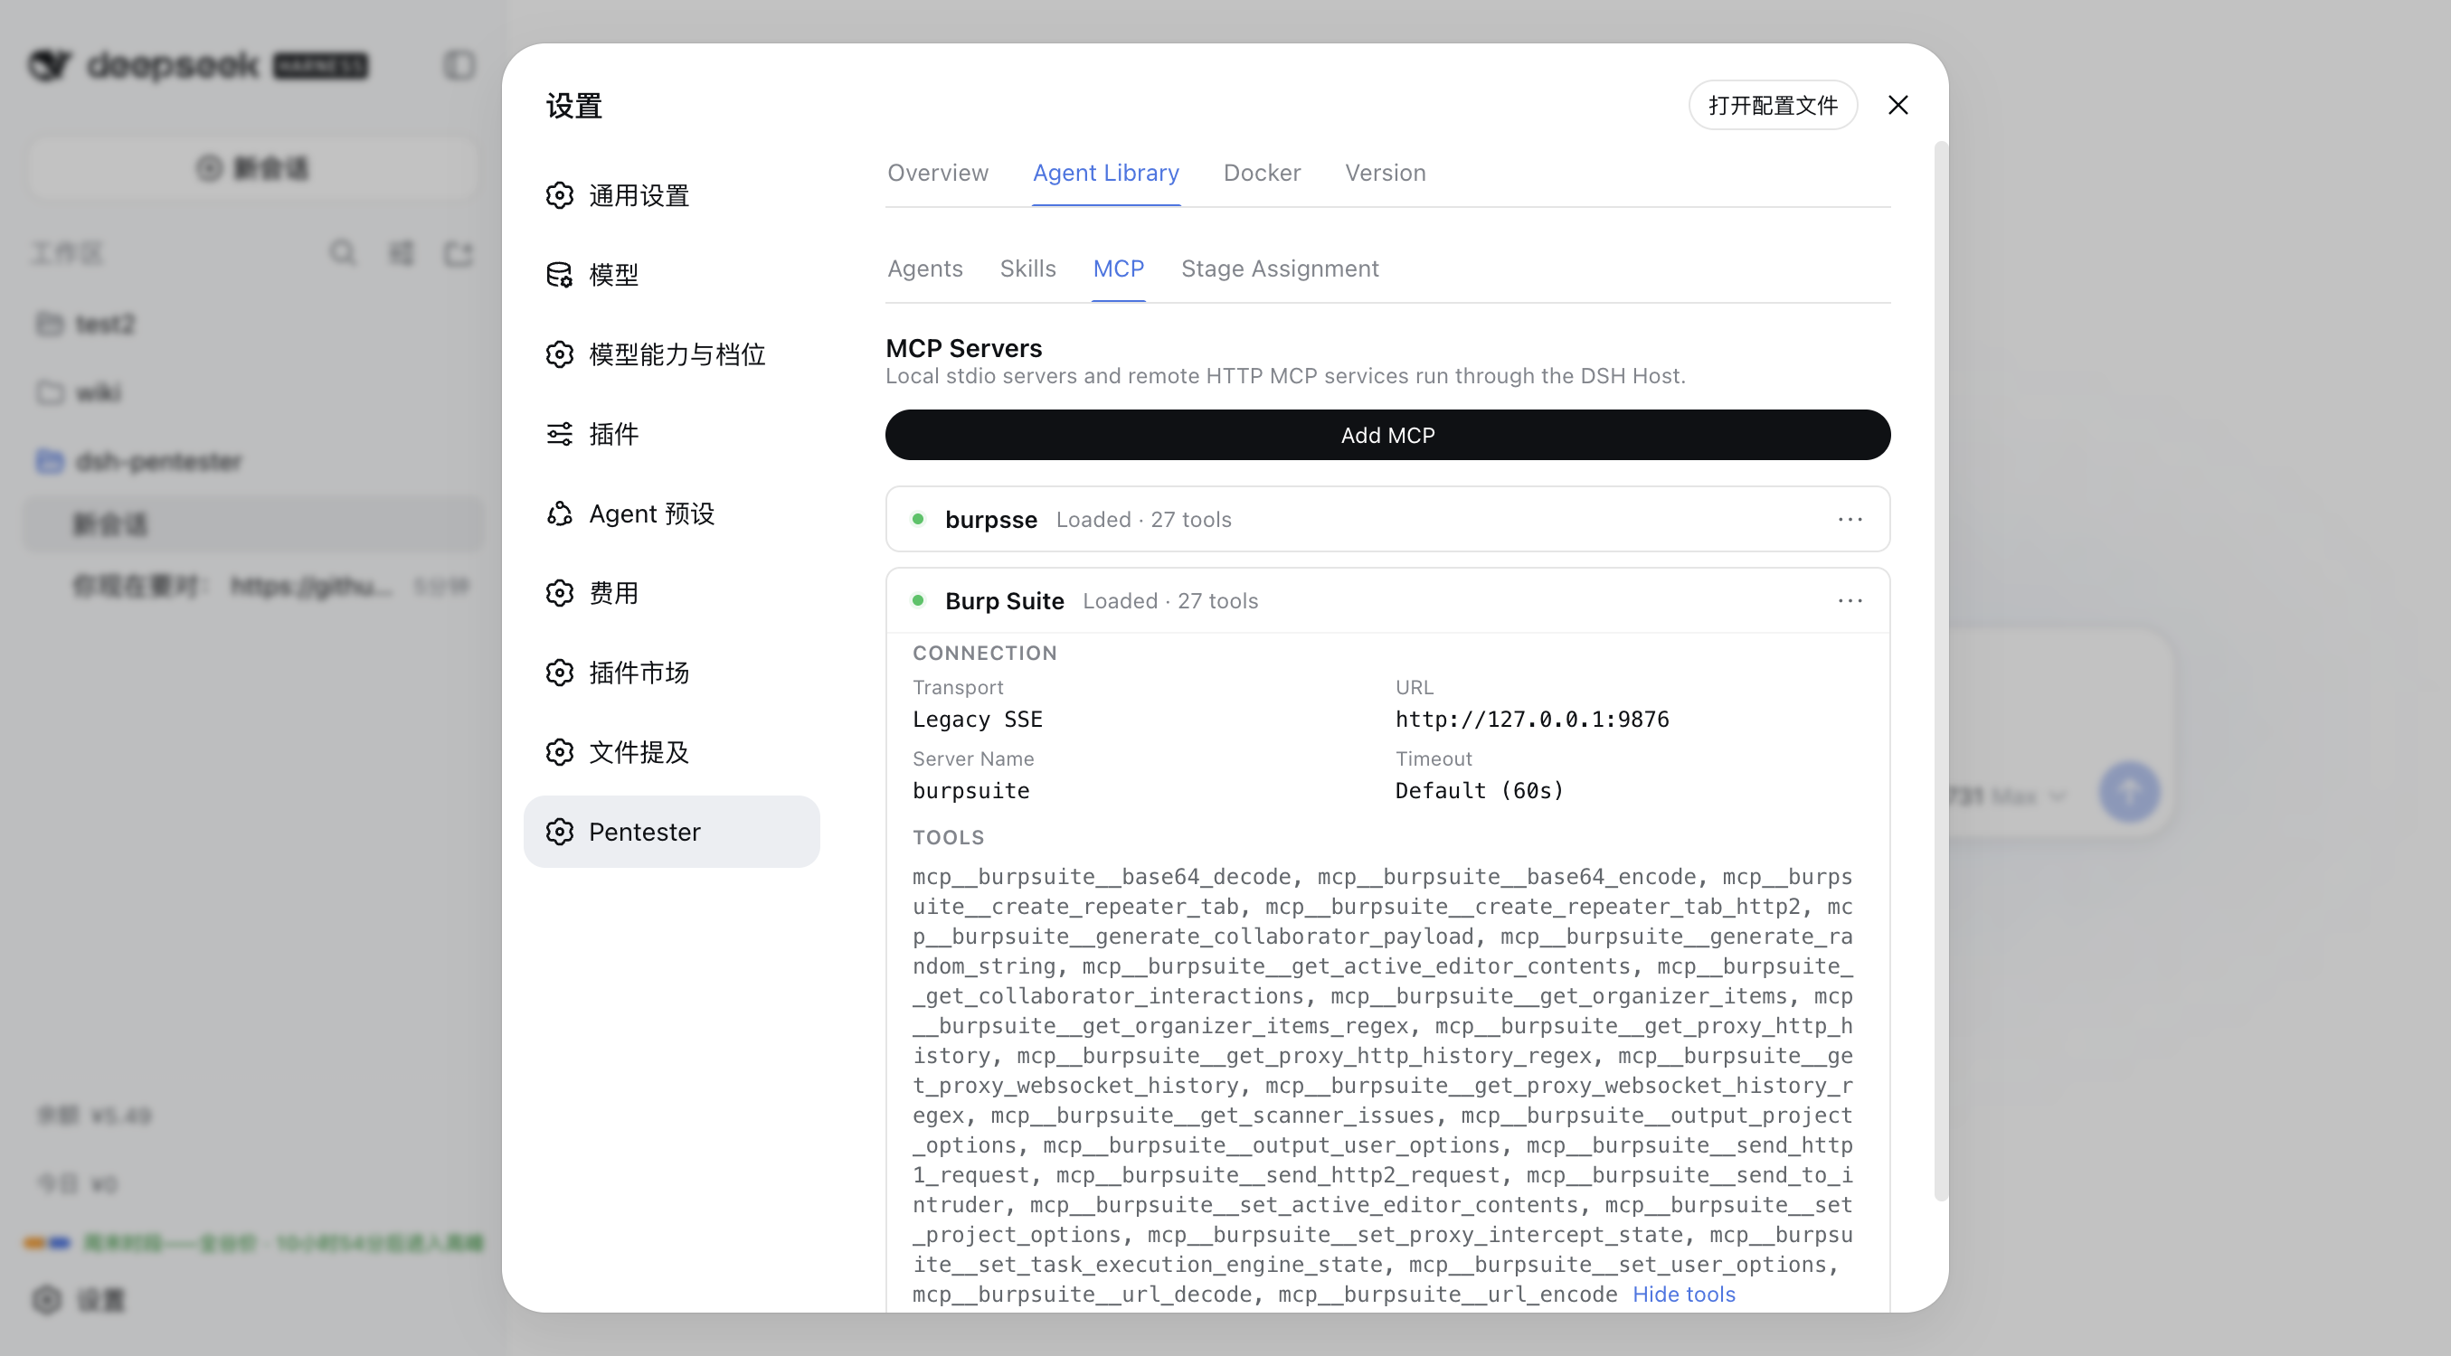Viewport: 2451px width, 1356px height.
Task: Click the new-chat button in the main window sidebar
Action: pyautogui.click(x=253, y=168)
